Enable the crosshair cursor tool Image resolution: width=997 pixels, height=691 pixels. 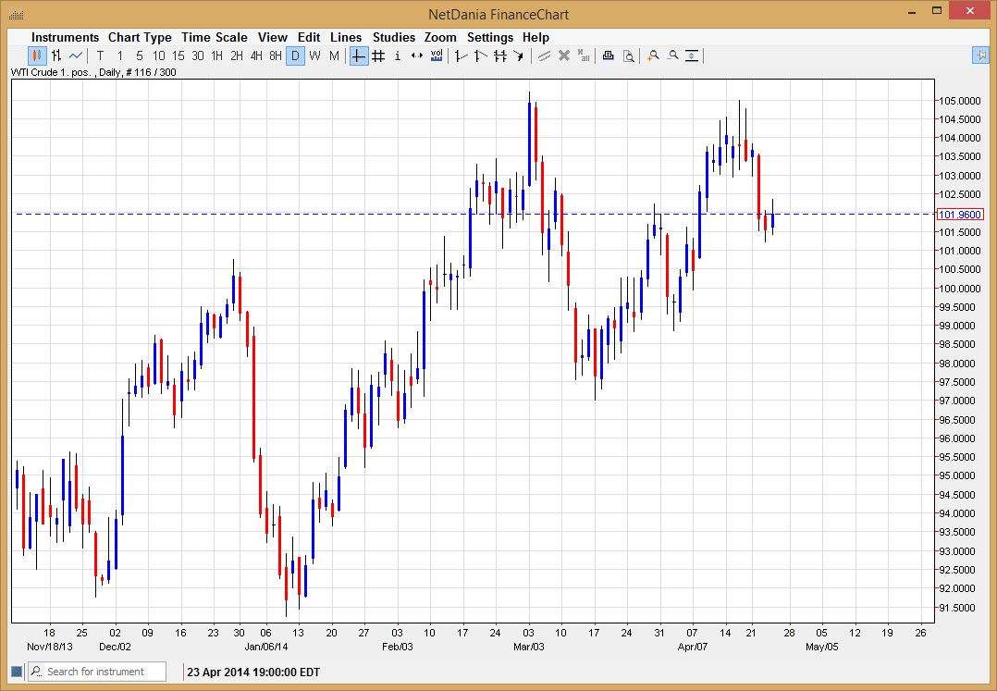pos(357,56)
